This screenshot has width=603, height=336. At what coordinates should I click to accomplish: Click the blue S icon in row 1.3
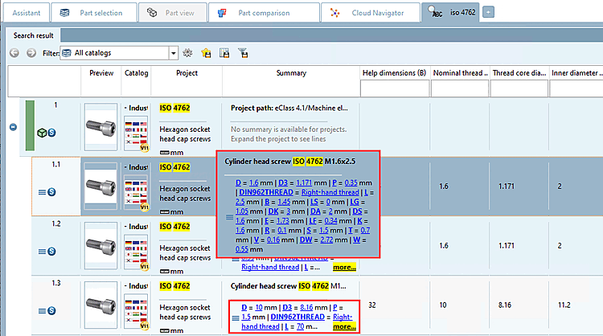(51, 311)
